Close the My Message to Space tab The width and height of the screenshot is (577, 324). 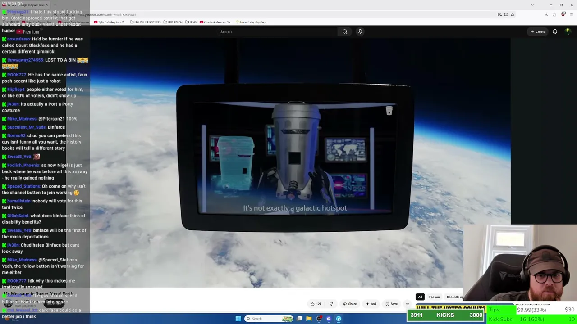46,5
